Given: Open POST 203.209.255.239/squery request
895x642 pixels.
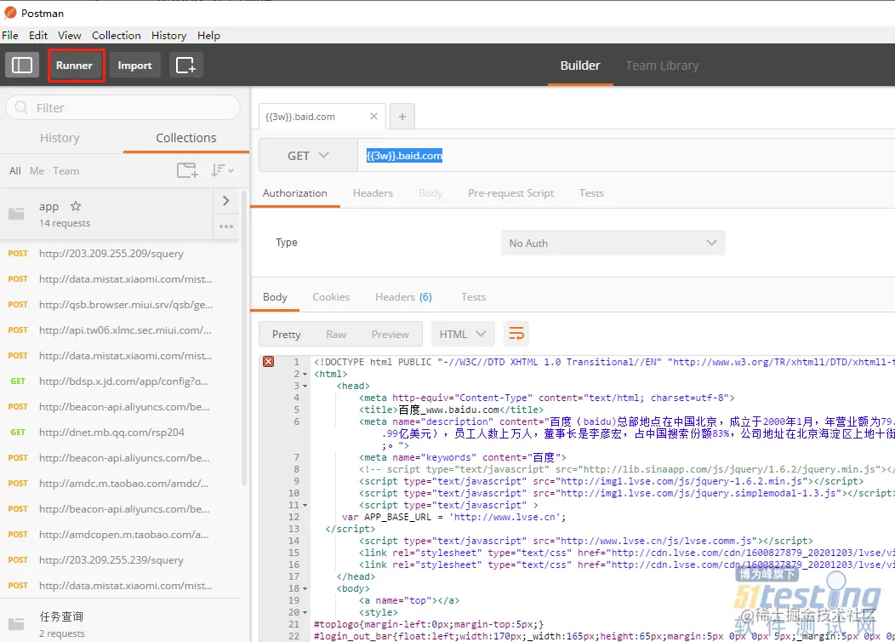Looking at the screenshot, I should pos(120,559).
